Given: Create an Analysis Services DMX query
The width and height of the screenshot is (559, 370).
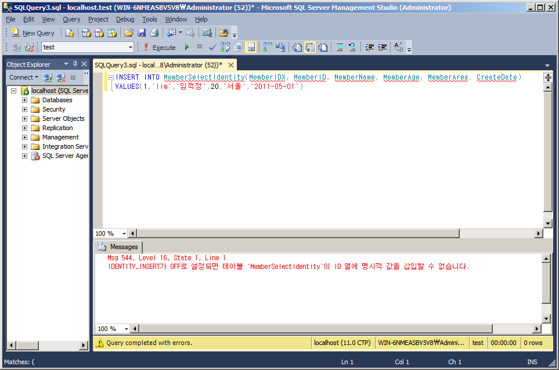Looking at the screenshot, I should 99,33.
